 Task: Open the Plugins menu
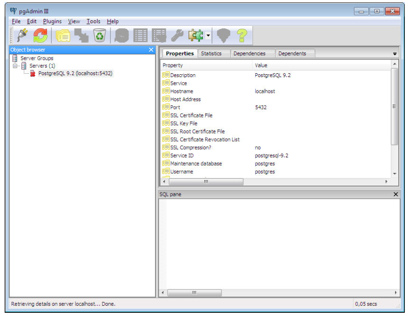pyautogui.click(x=52, y=21)
